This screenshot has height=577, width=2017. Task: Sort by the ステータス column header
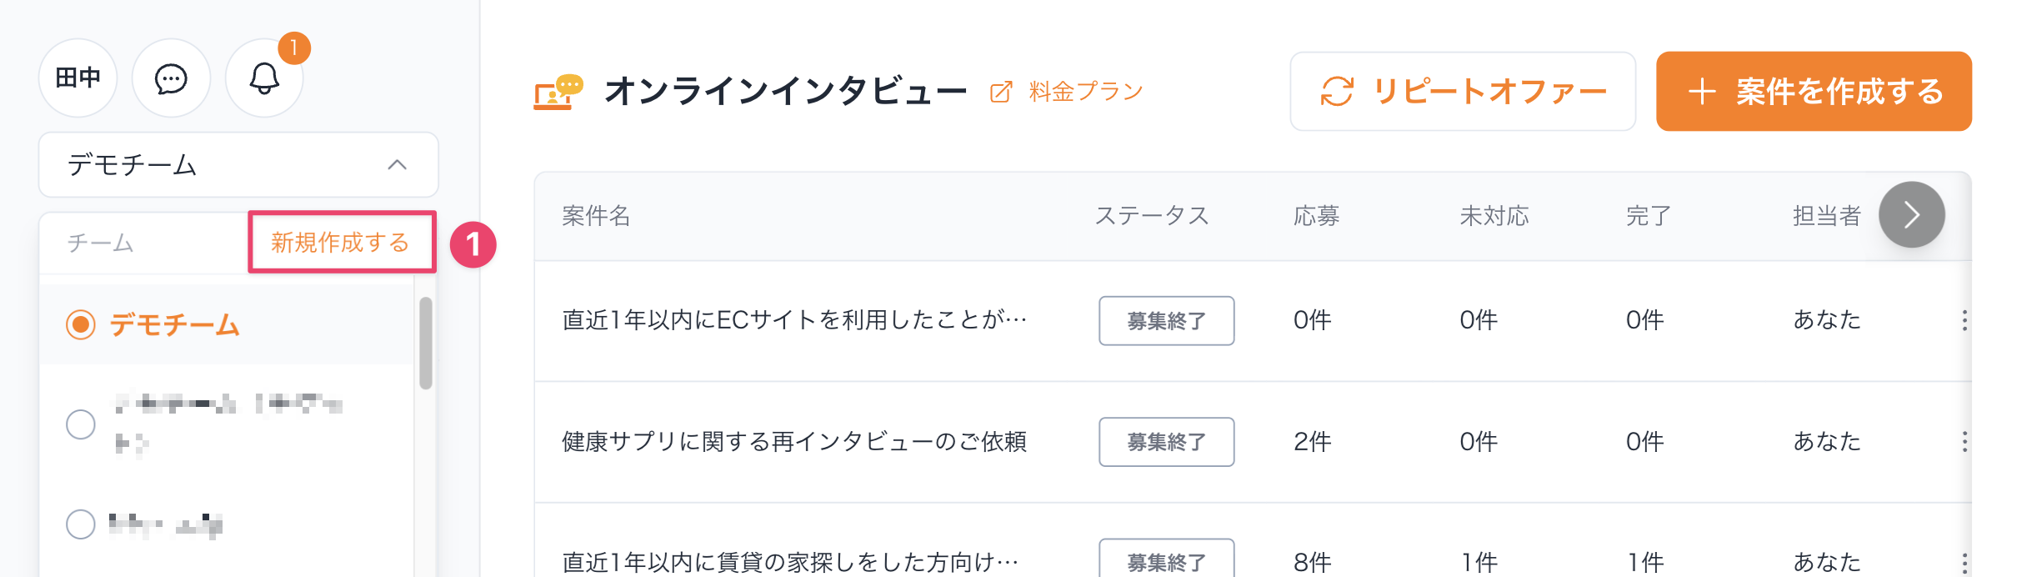pyautogui.click(x=1151, y=216)
